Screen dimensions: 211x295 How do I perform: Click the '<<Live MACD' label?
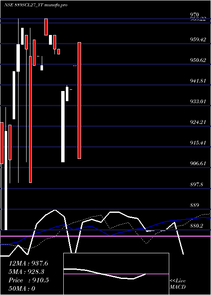point(178,284)
